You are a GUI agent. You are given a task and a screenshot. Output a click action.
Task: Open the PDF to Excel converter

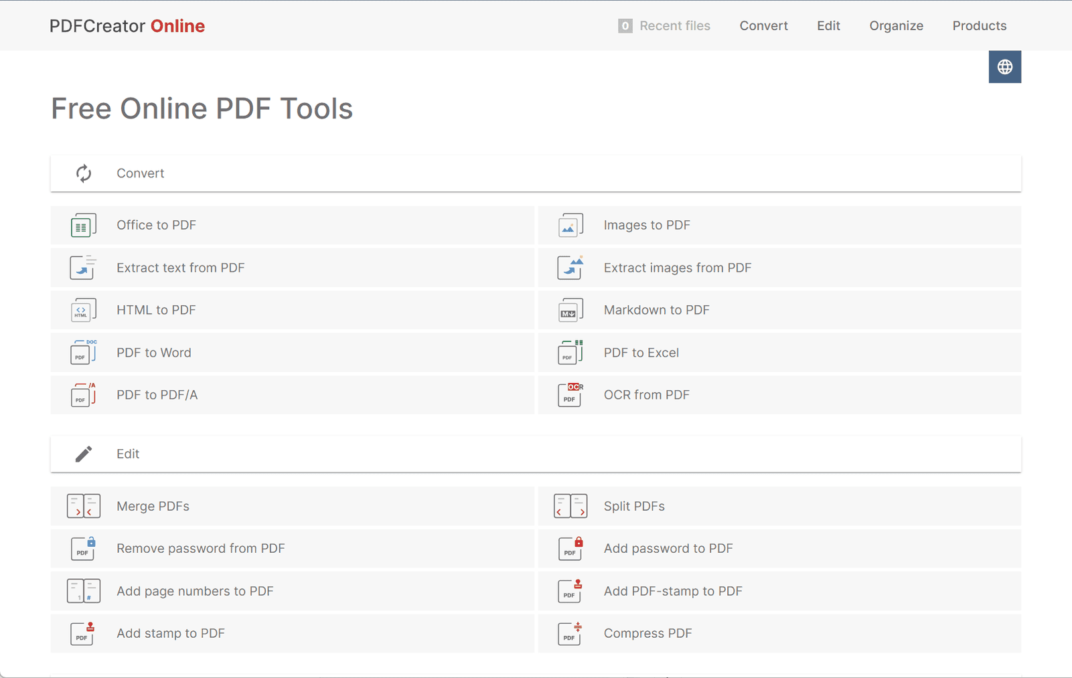pos(641,353)
